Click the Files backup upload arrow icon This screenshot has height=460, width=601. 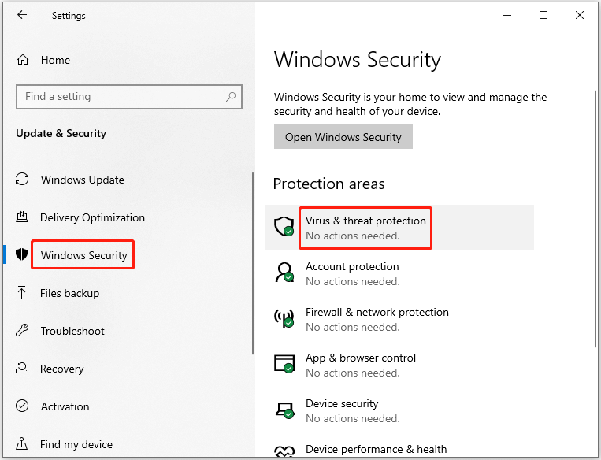(22, 292)
